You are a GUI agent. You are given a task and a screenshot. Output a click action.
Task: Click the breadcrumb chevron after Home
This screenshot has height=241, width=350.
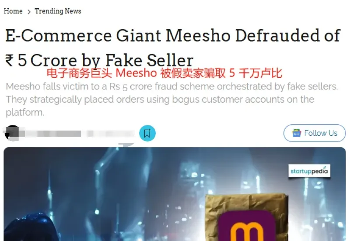29,12
